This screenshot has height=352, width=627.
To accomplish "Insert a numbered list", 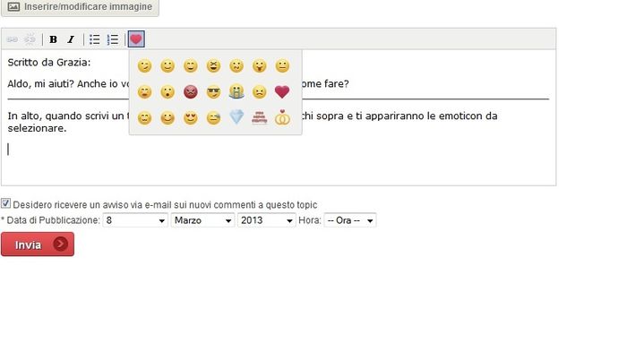I will click(113, 39).
